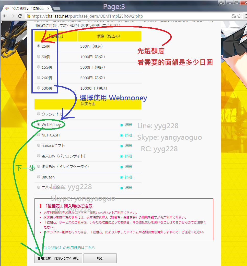Select NET CASH payment radio
The height and width of the screenshot is (266, 247).
pyautogui.click(x=39, y=135)
